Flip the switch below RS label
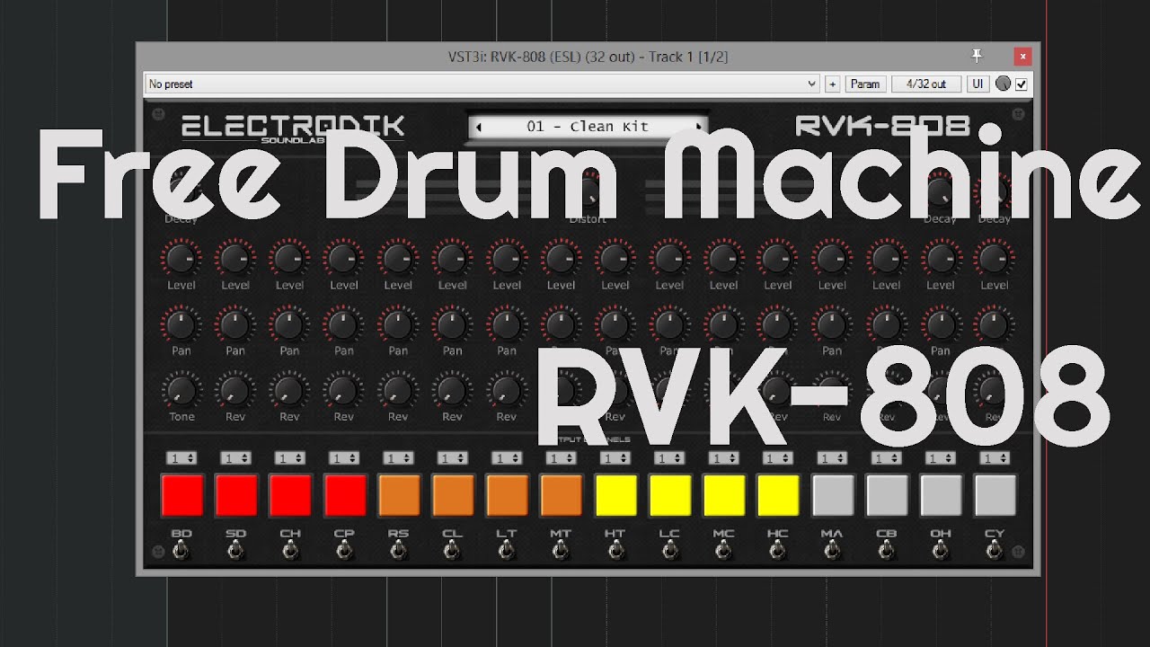Viewport: 1150px width, 647px height. coord(398,550)
